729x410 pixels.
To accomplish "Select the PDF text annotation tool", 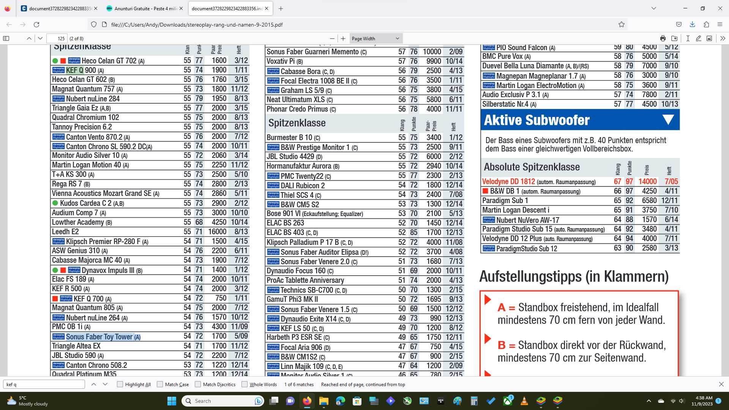I will click(688, 38).
